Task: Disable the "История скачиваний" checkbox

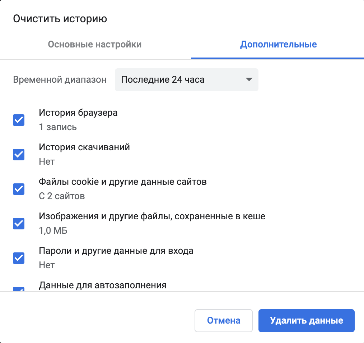Action: 18,154
